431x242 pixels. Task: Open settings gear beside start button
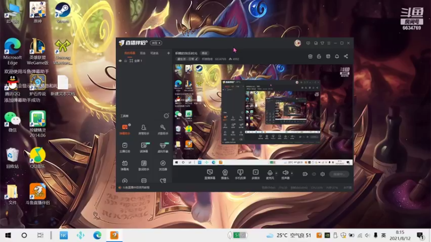coord(322,174)
